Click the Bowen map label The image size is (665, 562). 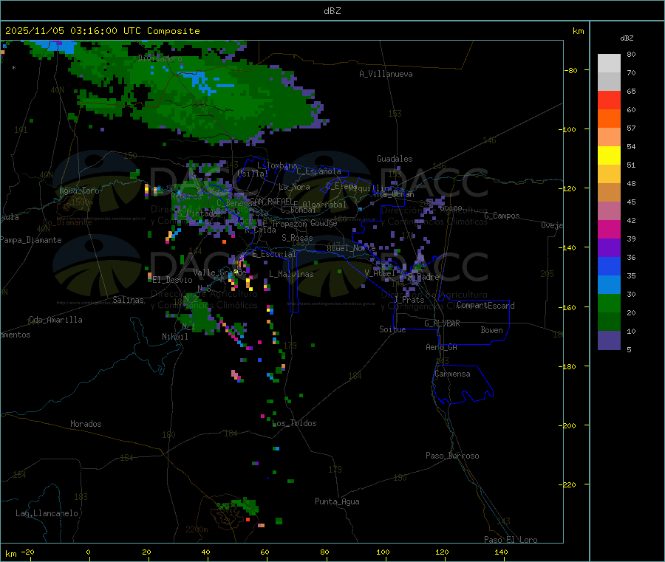coord(491,330)
